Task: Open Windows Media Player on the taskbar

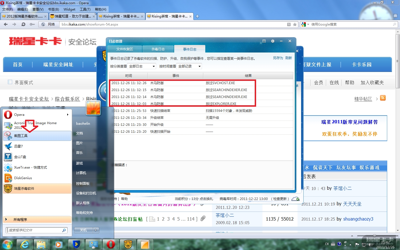Action: (58, 245)
